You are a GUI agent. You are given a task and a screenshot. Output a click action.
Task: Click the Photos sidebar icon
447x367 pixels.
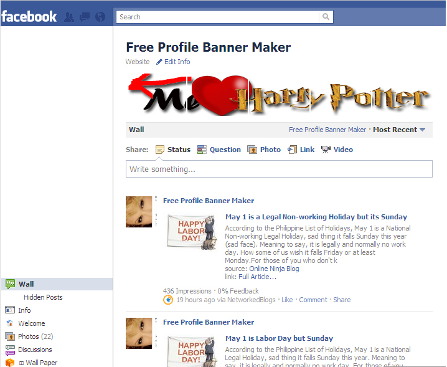[x=10, y=336]
